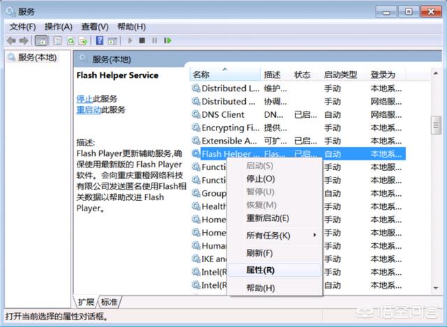The width and height of the screenshot is (447, 327).
Task: Click the Properties toolbar icon
Action: (57, 40)
